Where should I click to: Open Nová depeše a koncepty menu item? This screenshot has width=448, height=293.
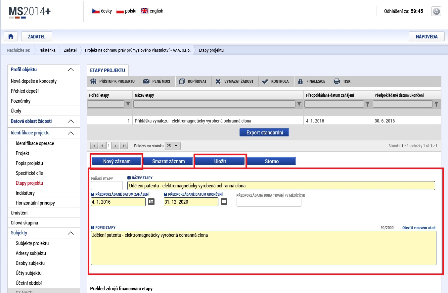(x=44, y=81)
